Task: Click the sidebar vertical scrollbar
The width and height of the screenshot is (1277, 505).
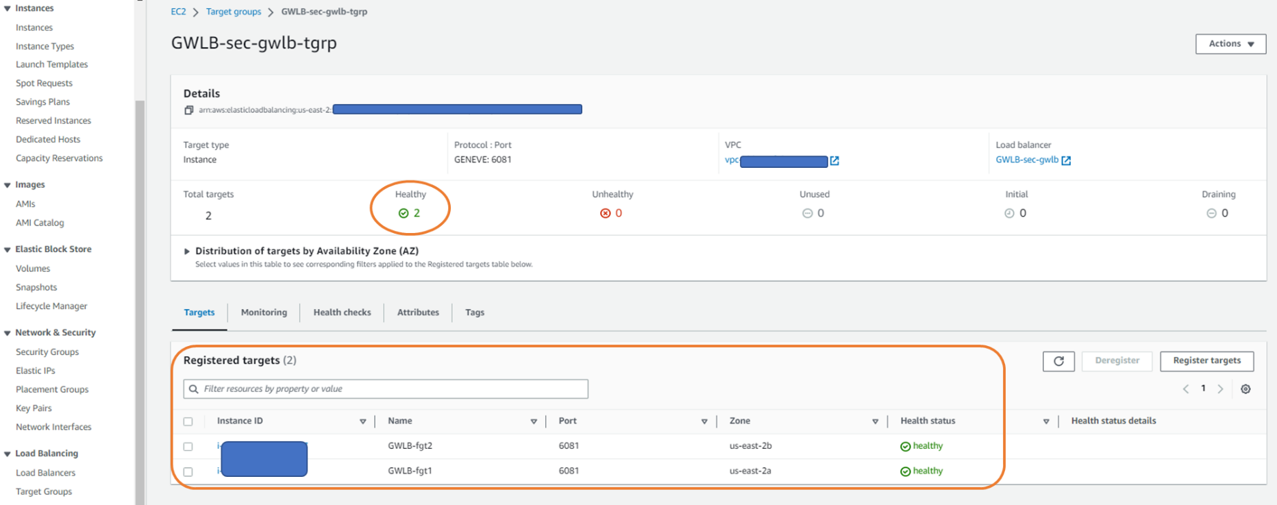Action: point(140,301)
